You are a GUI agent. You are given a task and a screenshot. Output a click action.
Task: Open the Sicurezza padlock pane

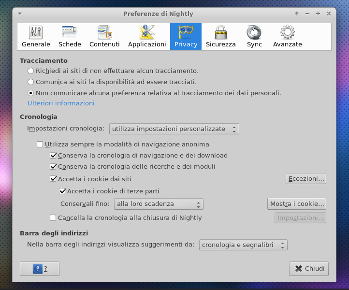coord(220,37)
